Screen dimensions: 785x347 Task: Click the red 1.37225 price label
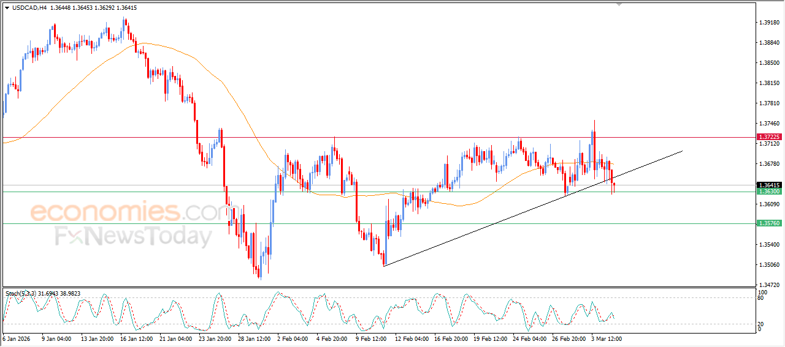(x=768, y=137)
